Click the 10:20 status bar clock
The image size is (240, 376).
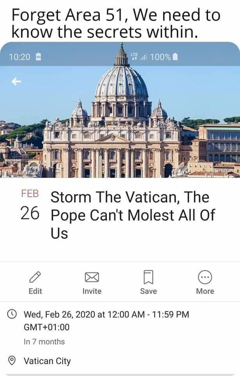pos(20,57)
